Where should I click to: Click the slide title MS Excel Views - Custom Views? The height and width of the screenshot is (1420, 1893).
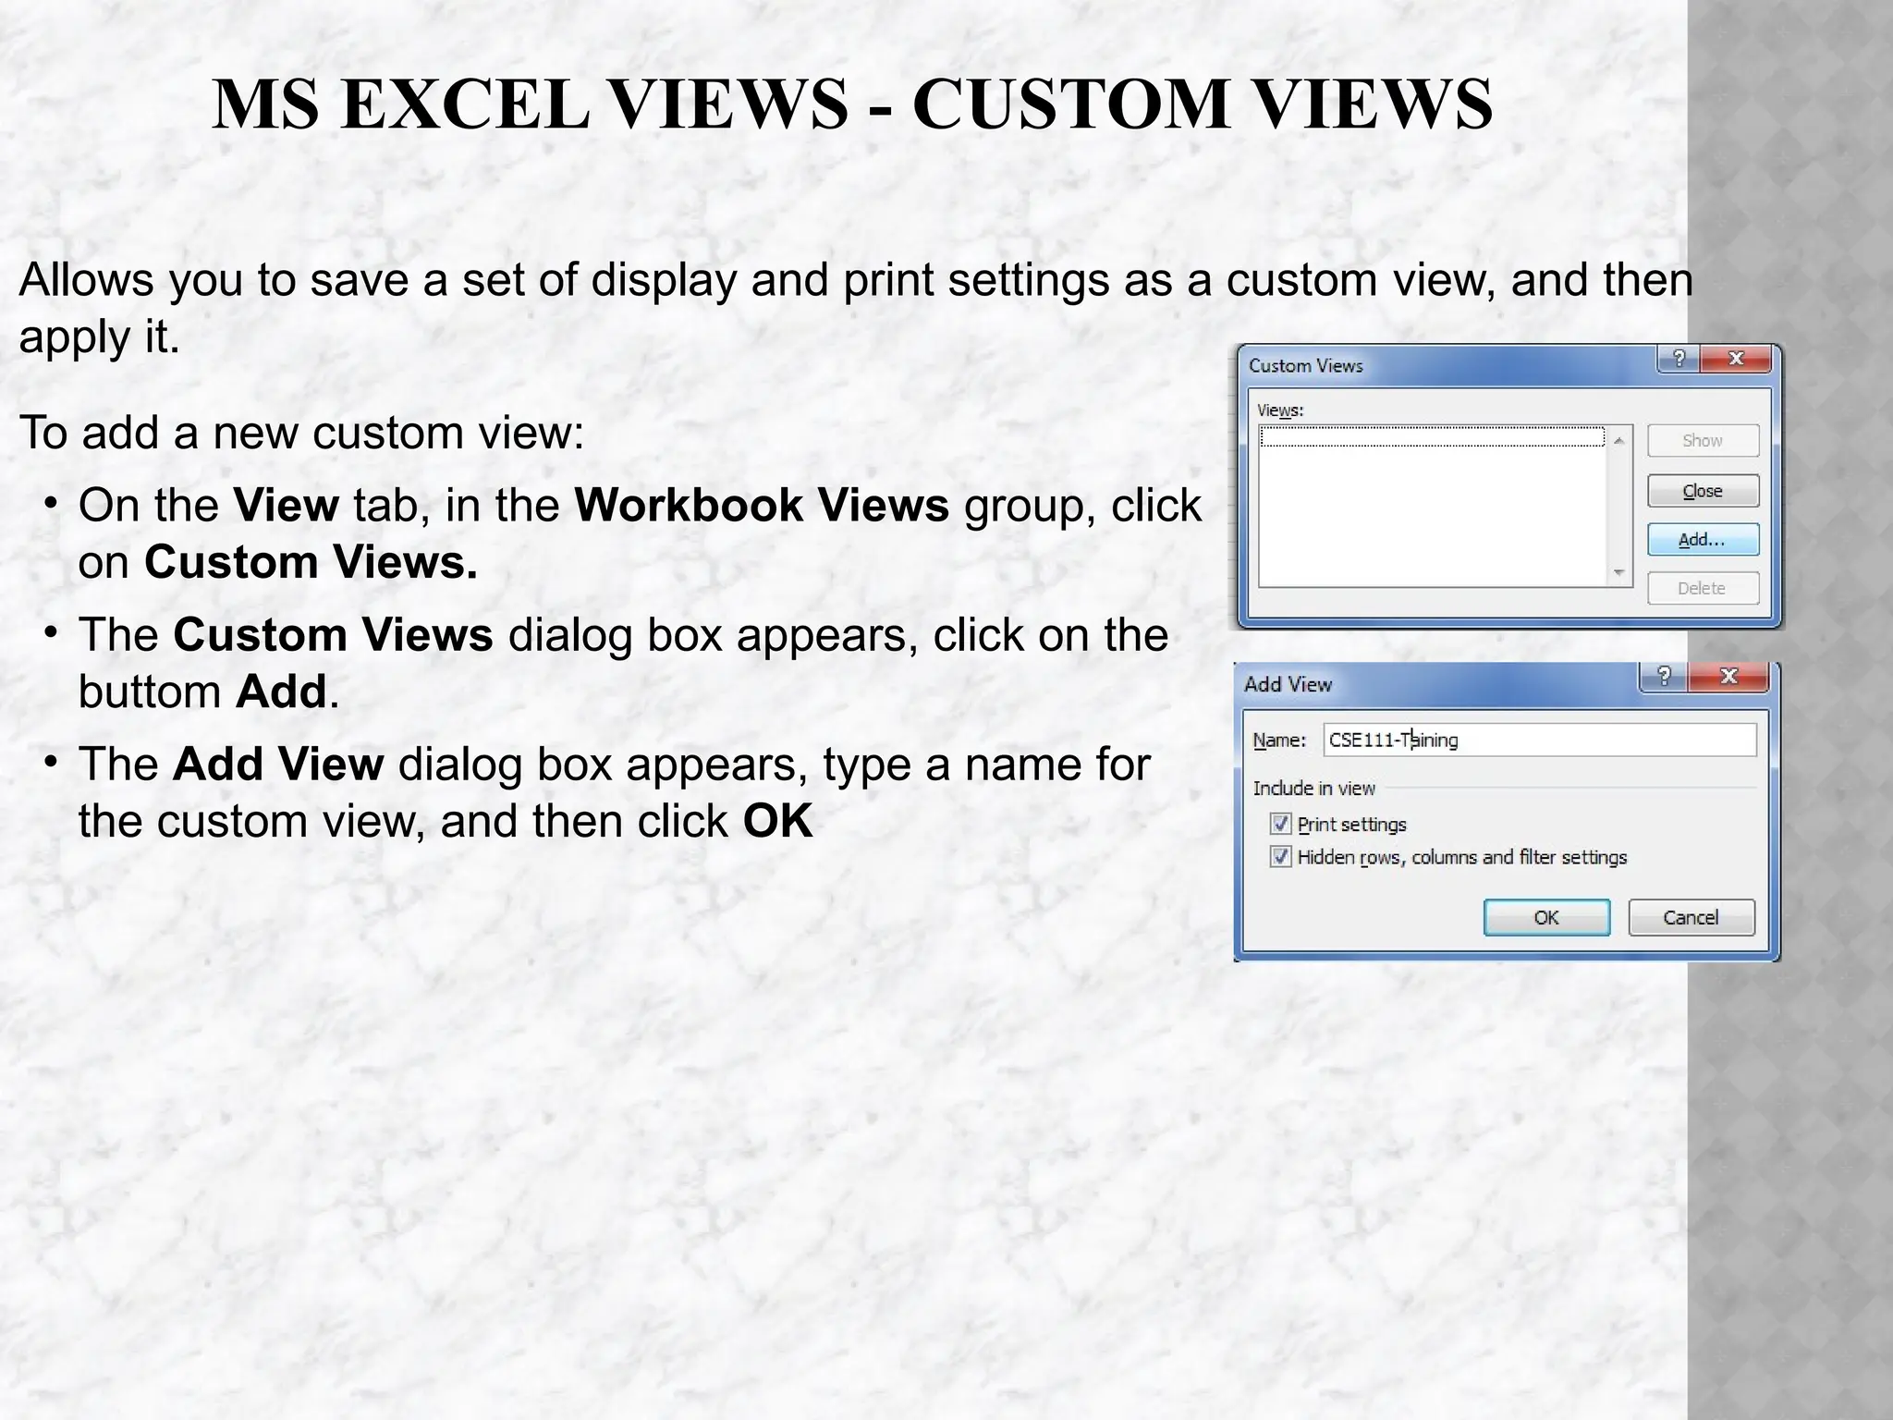[x=852, y=104]
